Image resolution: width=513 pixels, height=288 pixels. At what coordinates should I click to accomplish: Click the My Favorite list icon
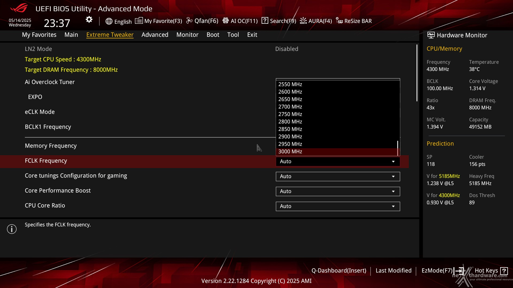click(139, 21)
